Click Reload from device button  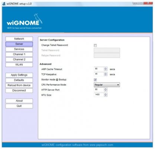19,85
